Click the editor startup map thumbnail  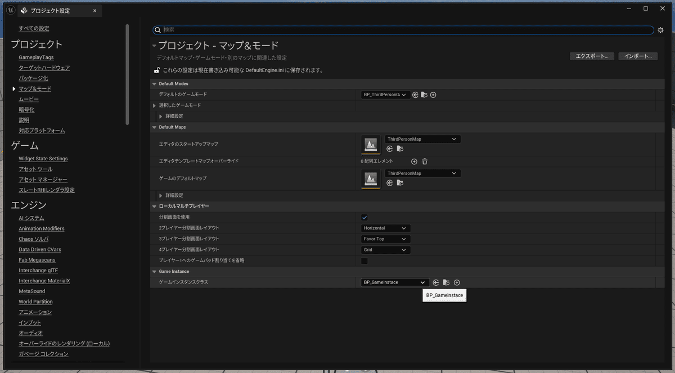tap(371, 145)
